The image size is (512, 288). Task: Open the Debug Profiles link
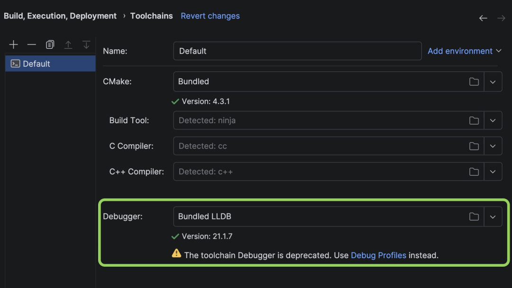(x=378, y=255)
